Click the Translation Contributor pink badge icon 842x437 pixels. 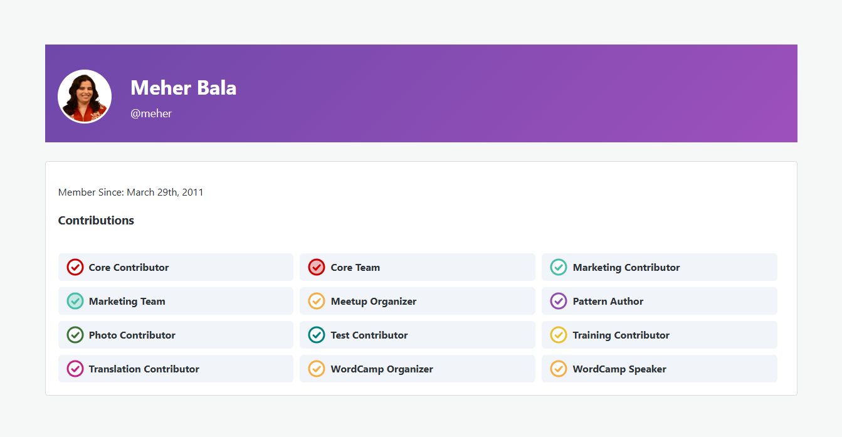click(75, 369)
